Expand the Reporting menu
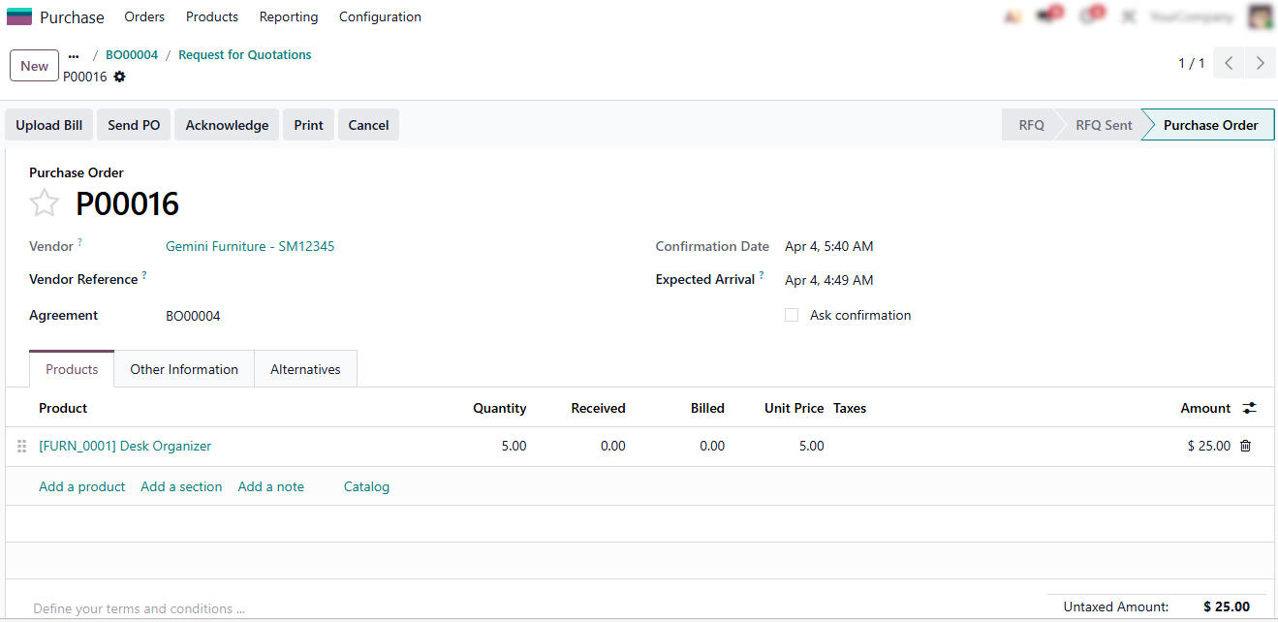Screen dimensions: 1278x622 289,16
